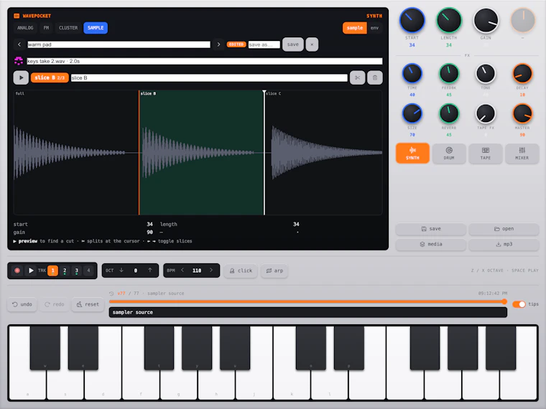
Task: Click the record button in transport
Action: (x=17, y=271)
